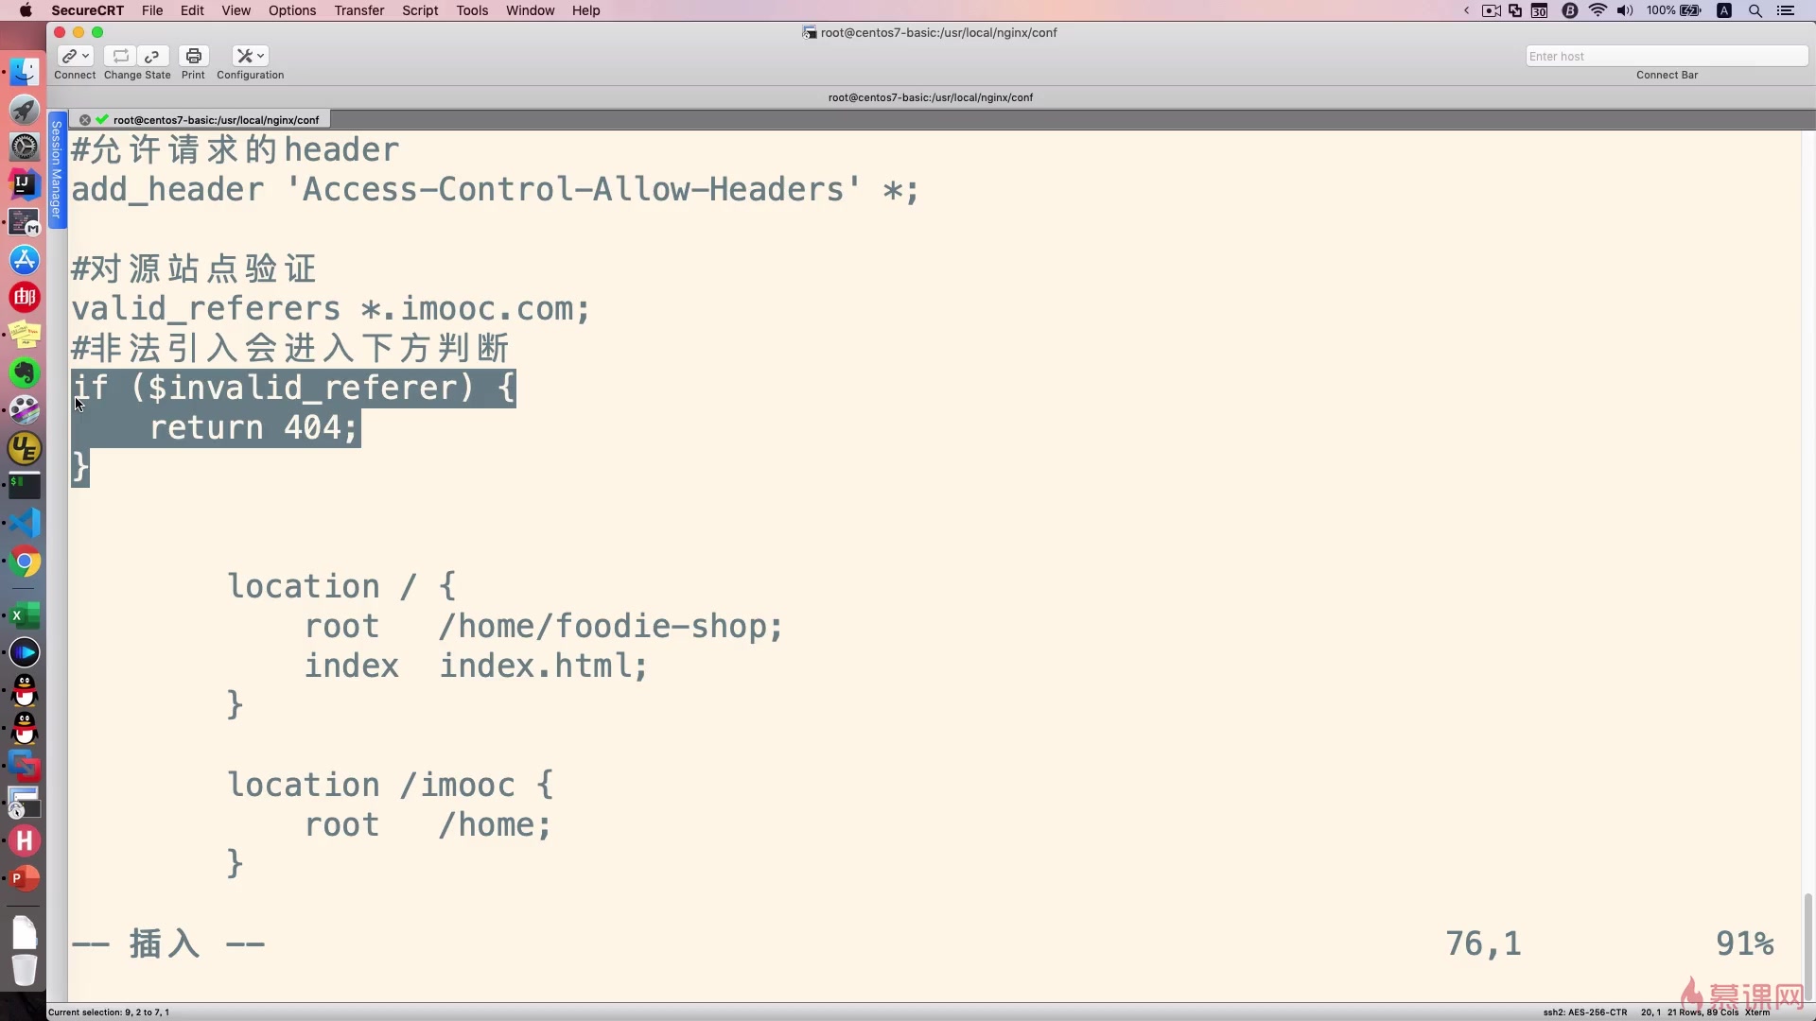This screenshot has width=1816, height=1021.
Task: Click the Connect link icon in toolbar
Action: tap(69, 56)
